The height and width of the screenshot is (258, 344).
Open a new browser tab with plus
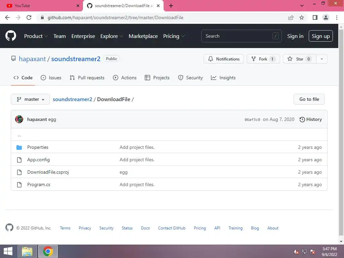point(171,6)
